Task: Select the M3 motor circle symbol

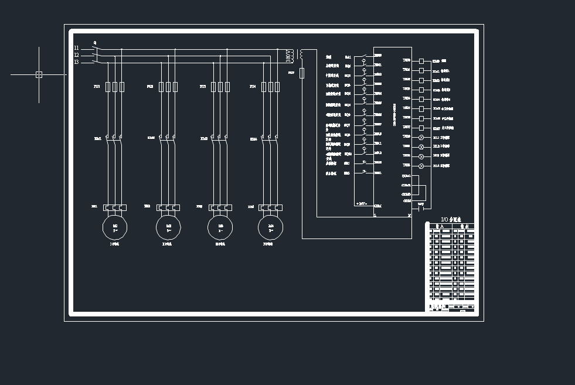Action: (x=220, y=228)
